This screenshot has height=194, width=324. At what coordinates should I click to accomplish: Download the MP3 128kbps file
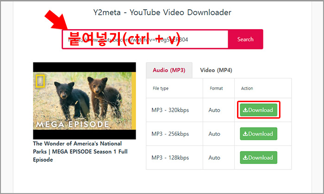[258, 158]
